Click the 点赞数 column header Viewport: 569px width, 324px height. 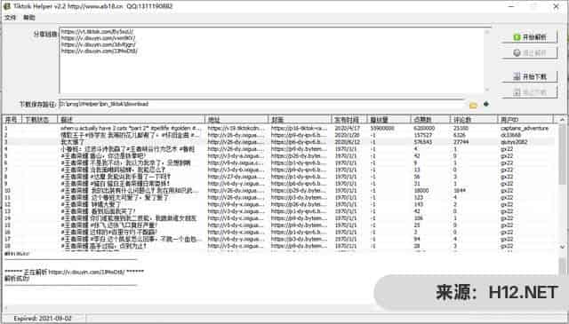pos(430,119)
